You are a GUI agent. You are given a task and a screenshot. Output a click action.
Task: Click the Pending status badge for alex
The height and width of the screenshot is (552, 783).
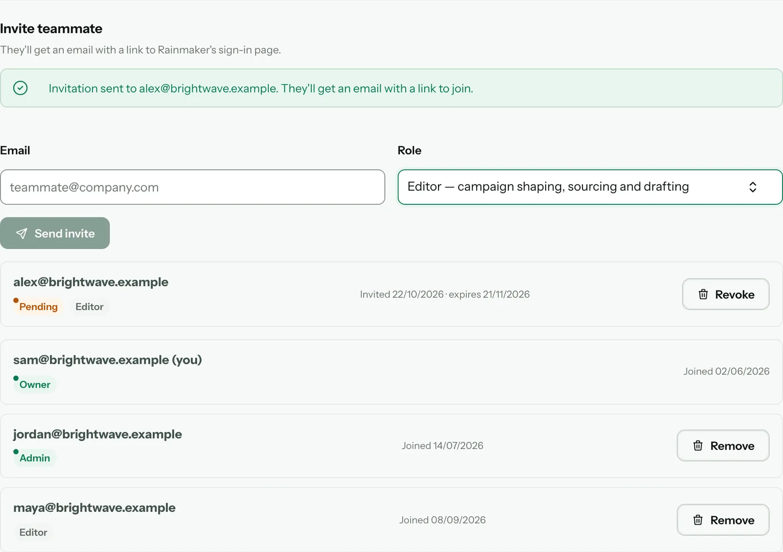tap(38, 307)
